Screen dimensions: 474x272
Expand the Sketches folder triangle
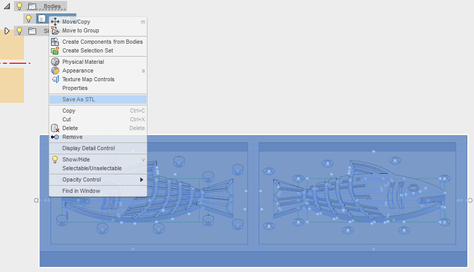[x=7, y=31]
